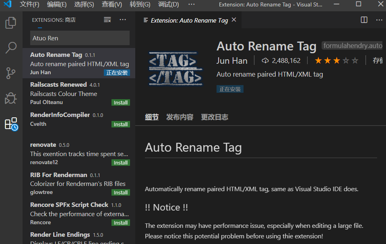The image size is (386, 244).
Task: Click the extension search input field
Action: click(80, 38)
